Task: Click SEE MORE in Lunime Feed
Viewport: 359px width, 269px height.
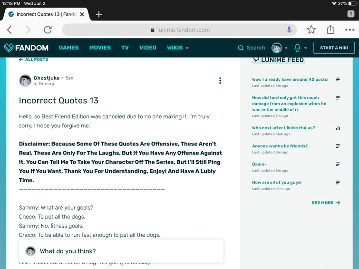Action: (326, 202)
